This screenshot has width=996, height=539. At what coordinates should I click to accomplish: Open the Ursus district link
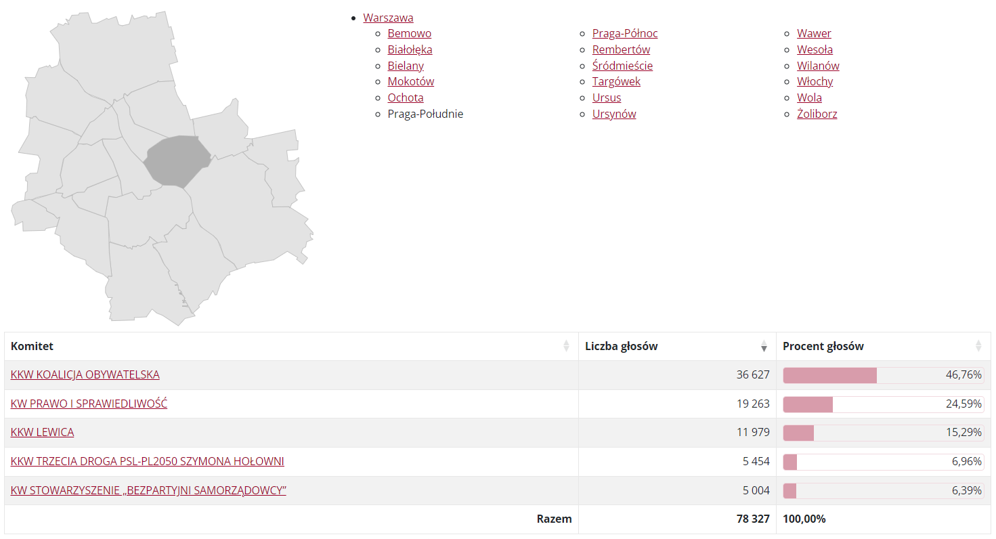[607, 98]
